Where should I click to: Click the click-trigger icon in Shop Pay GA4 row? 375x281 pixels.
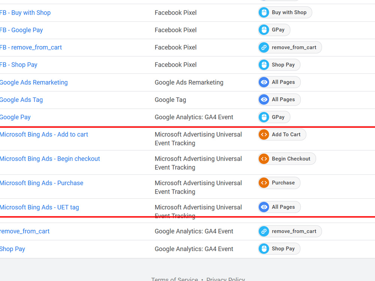coord(264,249)
